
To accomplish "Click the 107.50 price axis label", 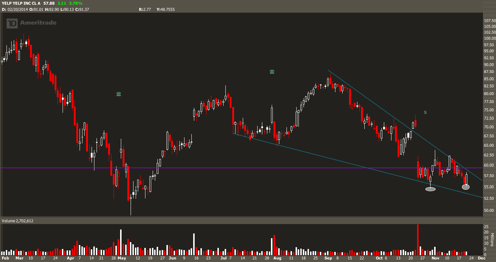I will click(x=489, y=21).
